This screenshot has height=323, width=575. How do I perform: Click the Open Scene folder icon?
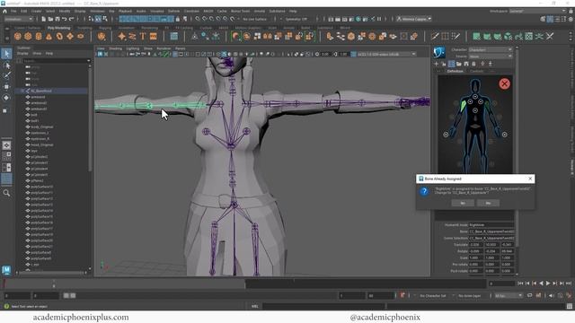click(50, 19)
